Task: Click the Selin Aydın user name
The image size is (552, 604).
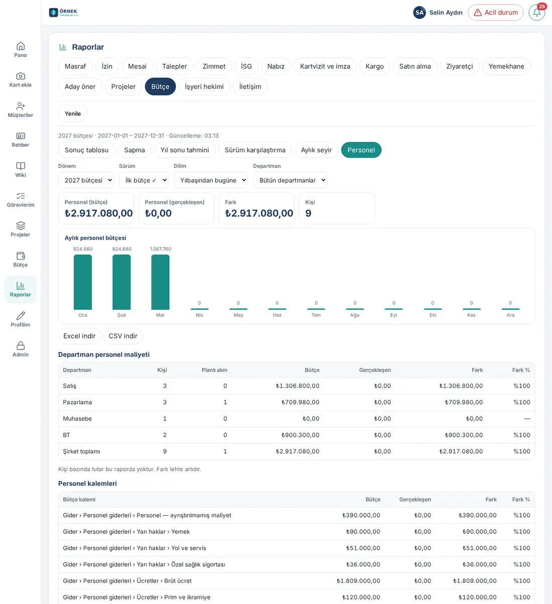Action: 446,13
